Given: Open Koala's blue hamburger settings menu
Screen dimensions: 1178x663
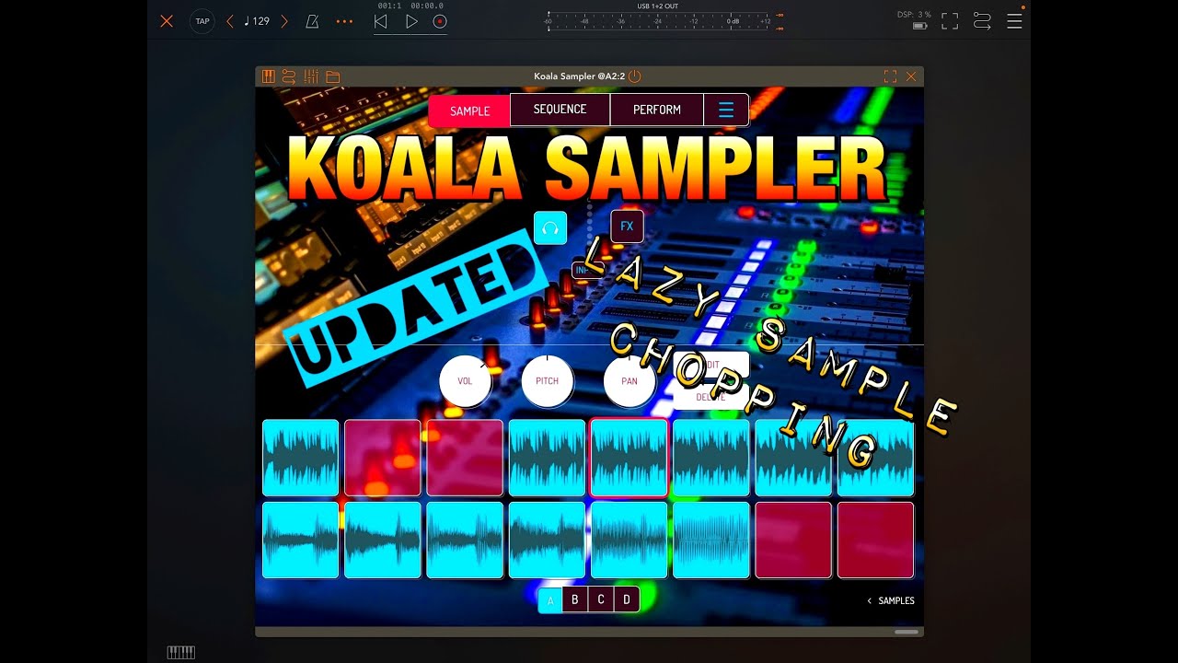Looking at the screenshot, I should coord(726,110).
